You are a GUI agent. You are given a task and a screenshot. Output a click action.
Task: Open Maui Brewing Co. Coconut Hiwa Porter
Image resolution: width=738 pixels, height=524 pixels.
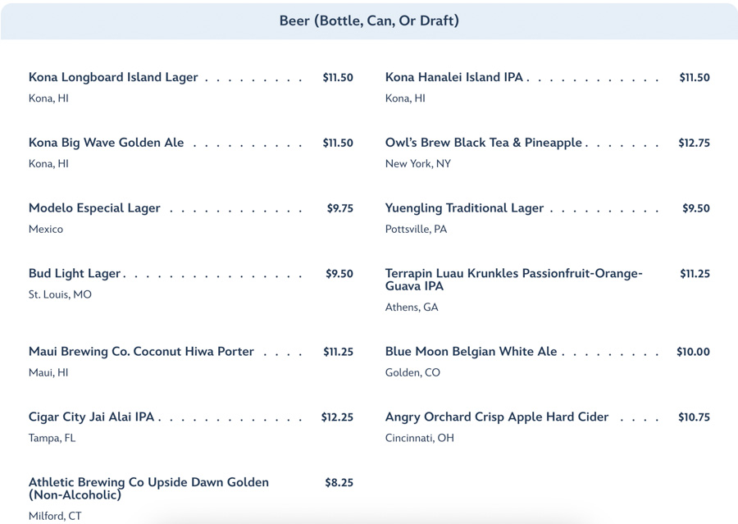(x=141, y=352)
